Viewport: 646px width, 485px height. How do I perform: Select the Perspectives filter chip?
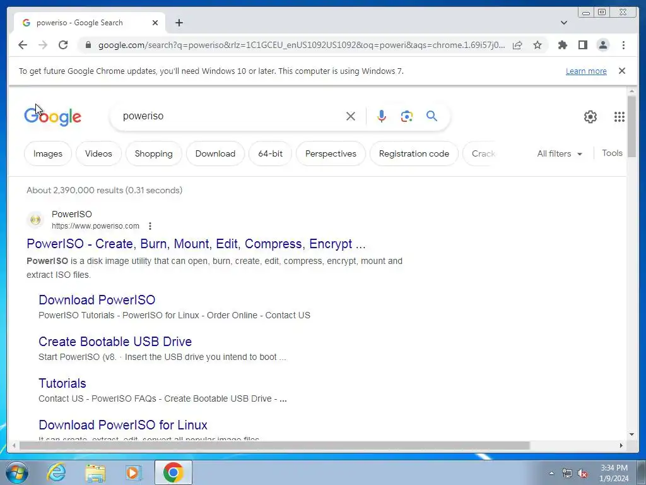point(331,153)
